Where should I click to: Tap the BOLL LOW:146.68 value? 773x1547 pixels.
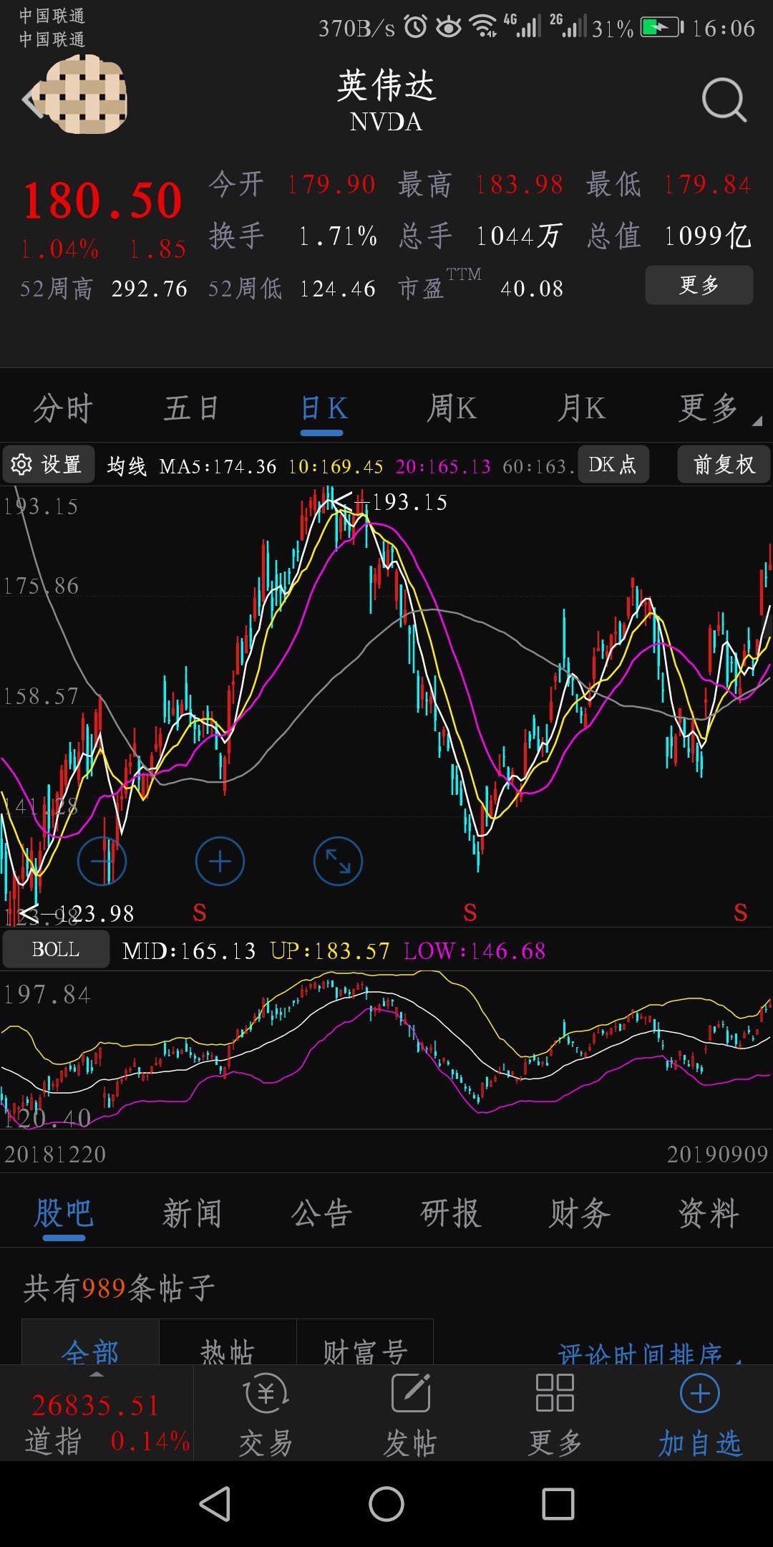pyautogui.click(x=475, y=950)
